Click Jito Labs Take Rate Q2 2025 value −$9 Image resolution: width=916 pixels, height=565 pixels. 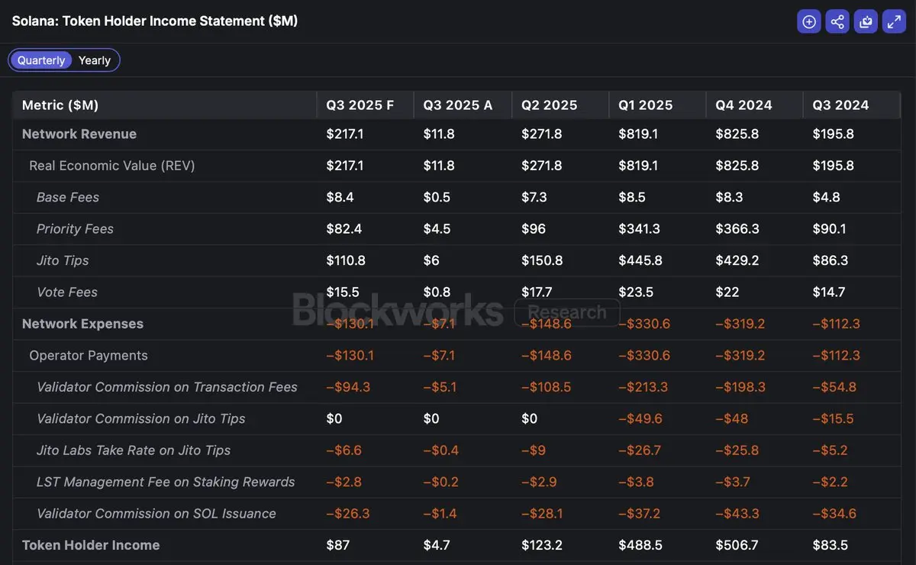click(534, 450)
